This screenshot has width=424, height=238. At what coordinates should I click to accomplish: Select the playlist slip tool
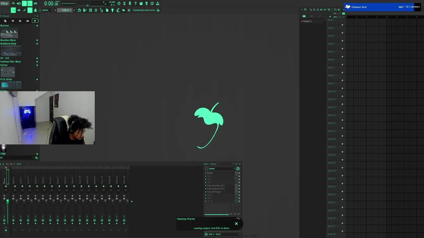[x=325, y=10]
